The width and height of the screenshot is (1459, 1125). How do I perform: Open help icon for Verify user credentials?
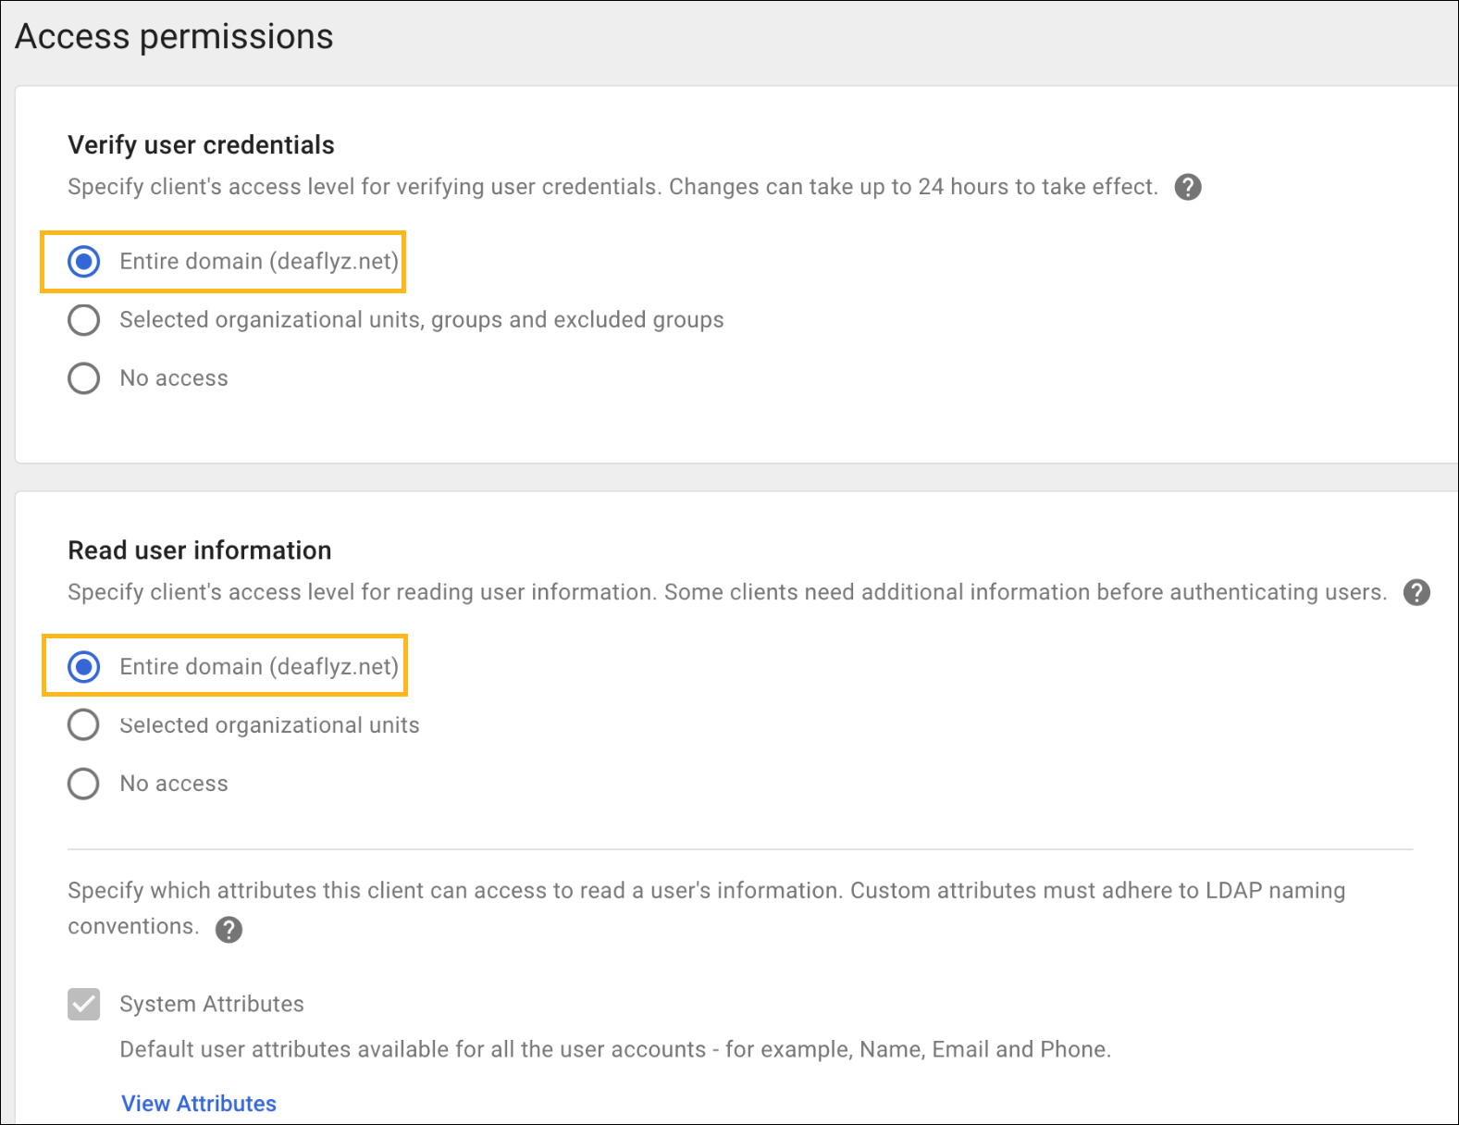pos(1188,187)
